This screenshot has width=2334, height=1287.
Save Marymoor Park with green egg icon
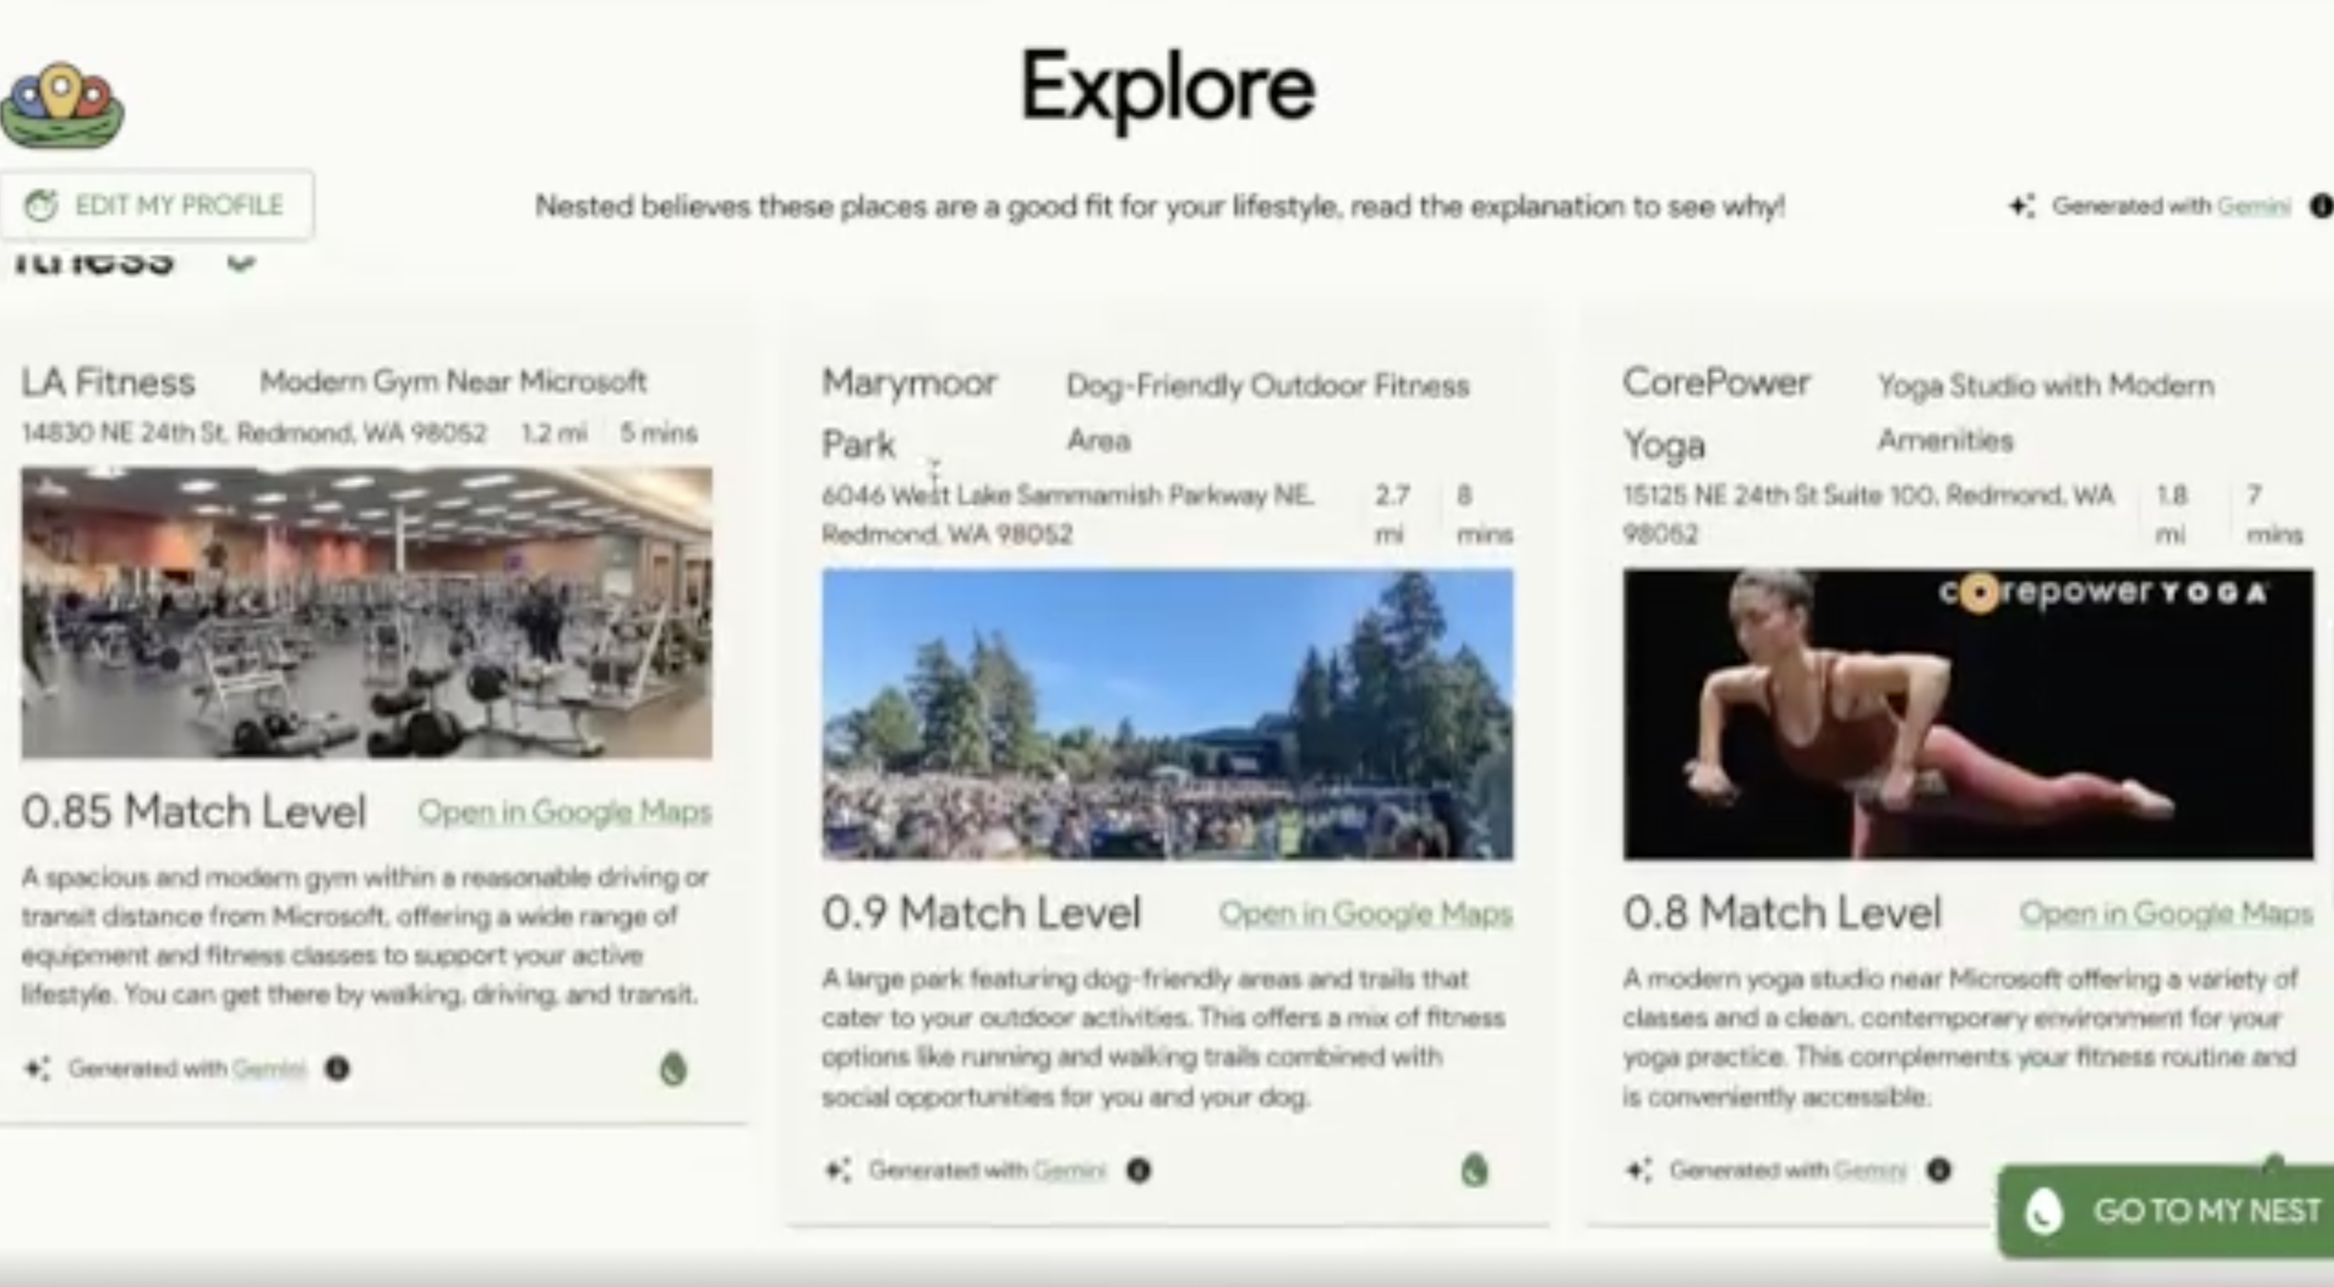(x=1474, y=1171)
